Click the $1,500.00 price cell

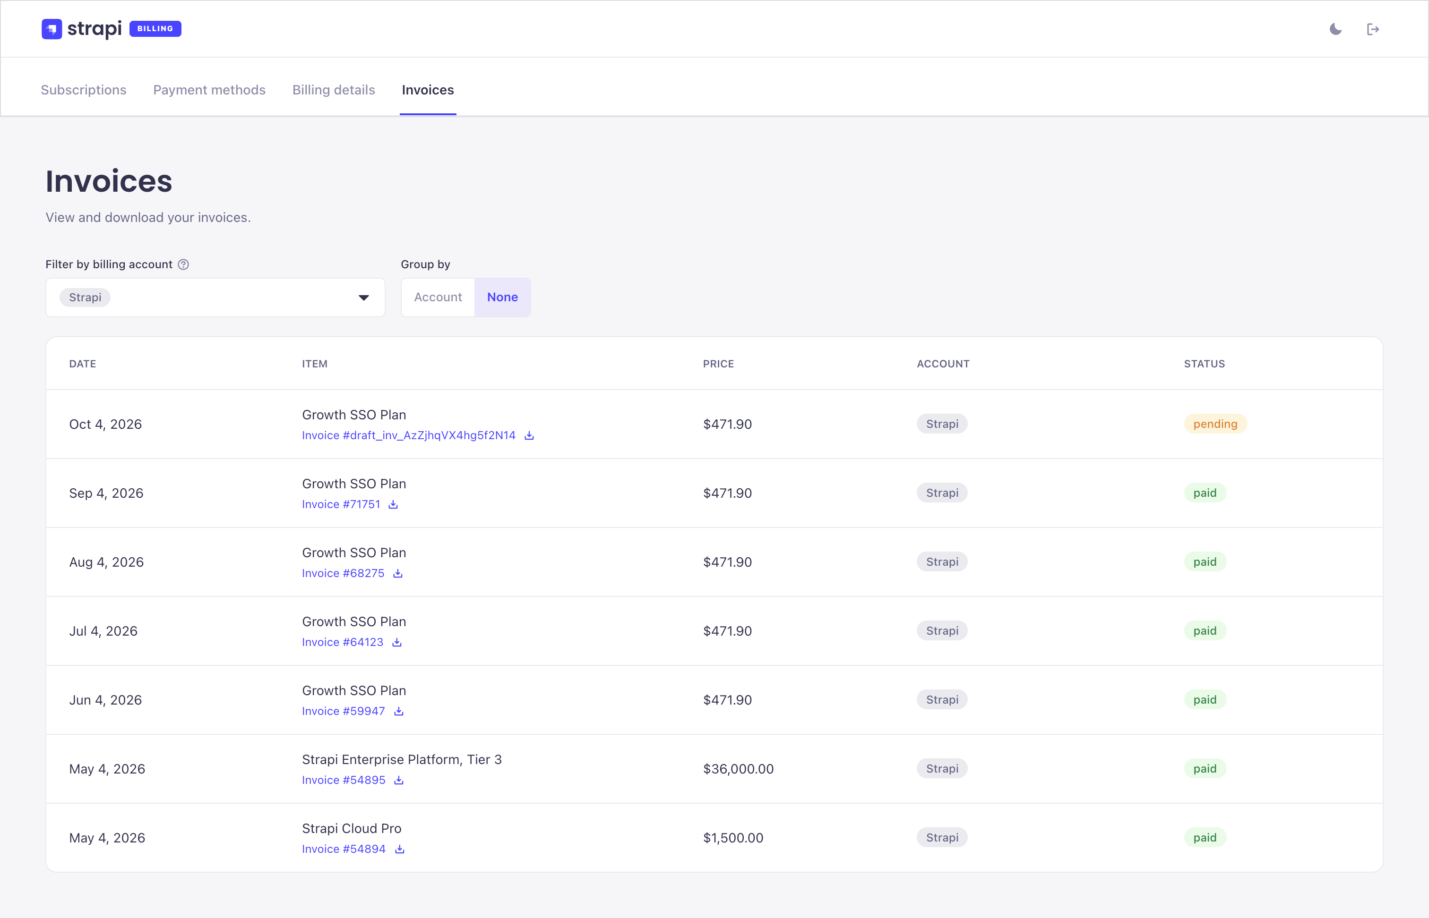pos(733,838)
